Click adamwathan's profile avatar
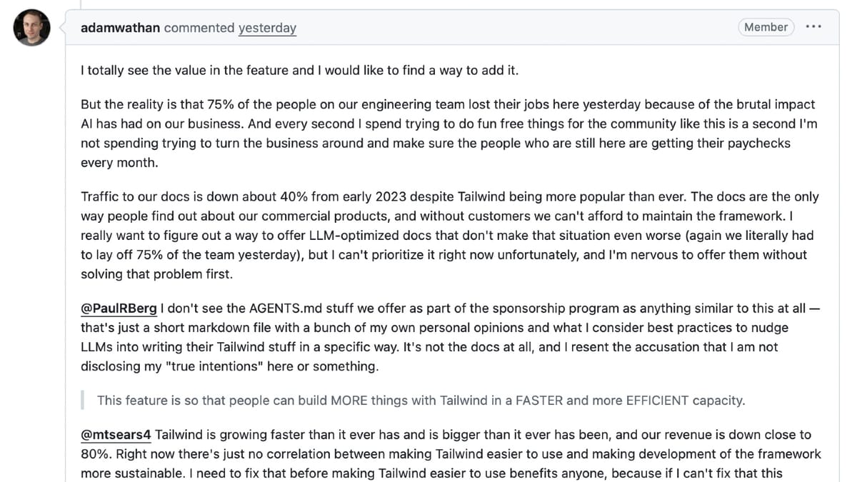Viewport: 857px width, 482px height. [31, 27]
